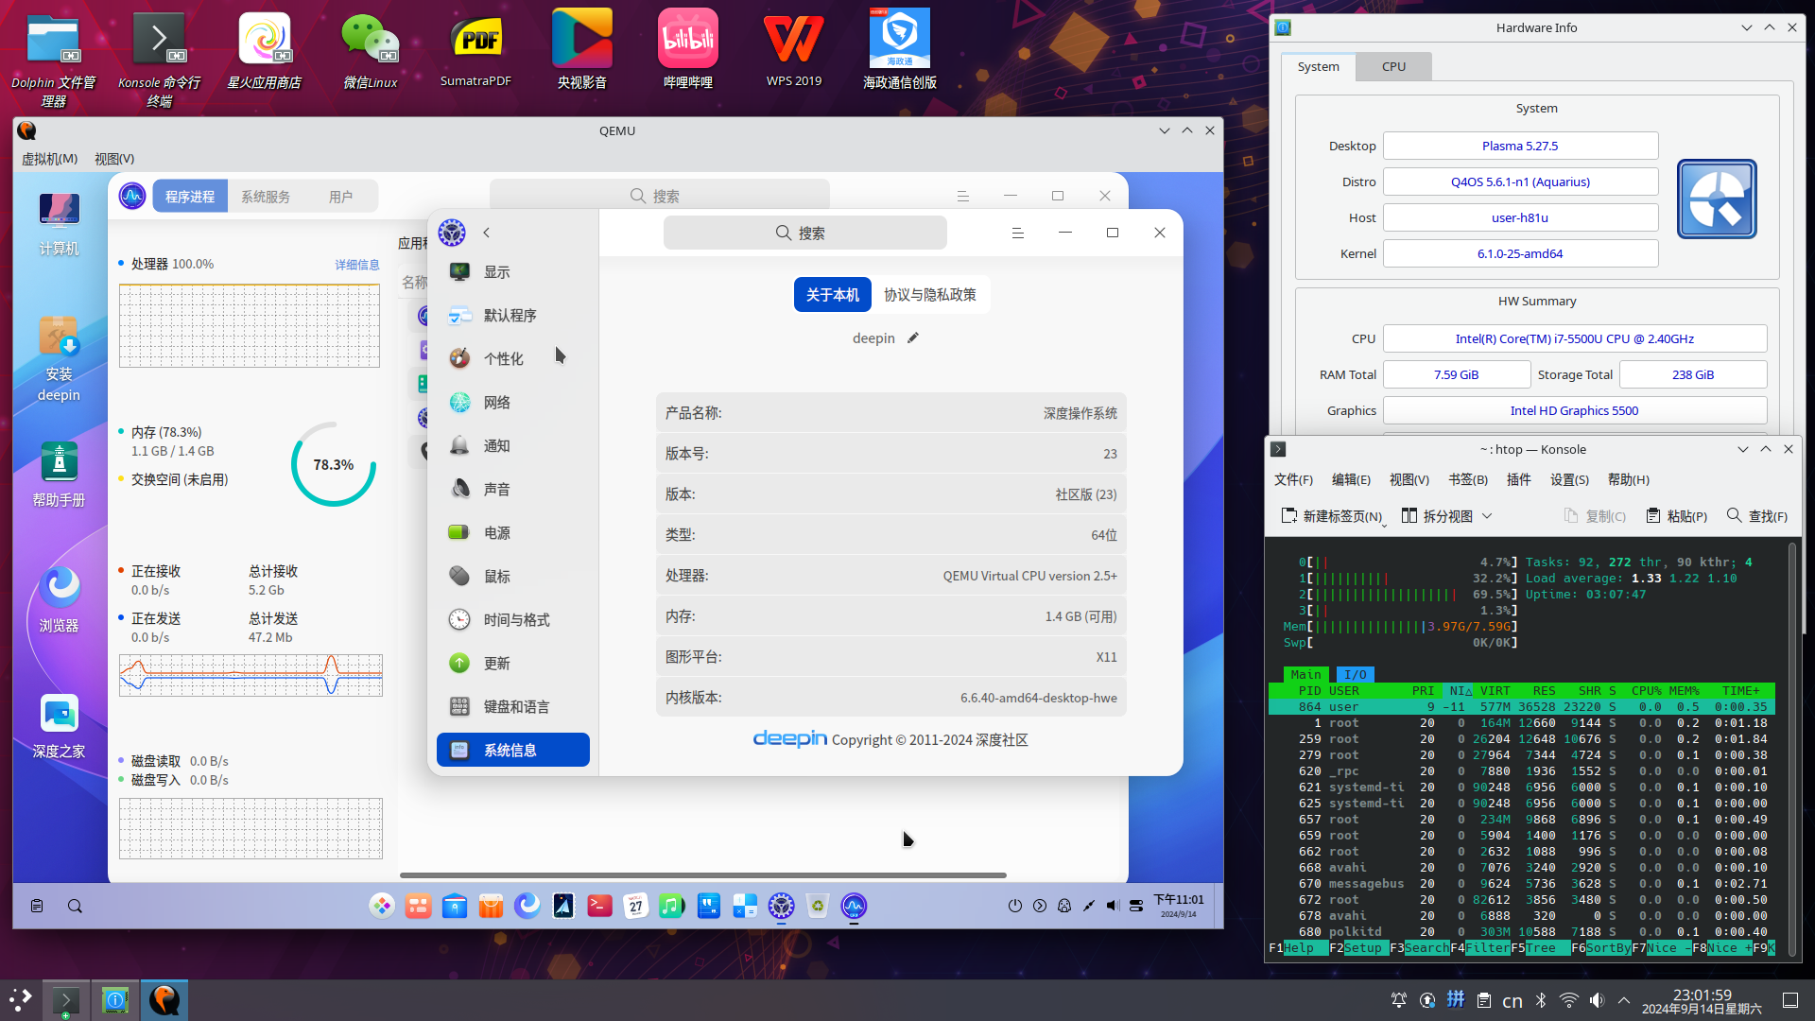This screenshot has width=1815, height=1021.
Task: Open the Personalization settings item
Action: 503,359
